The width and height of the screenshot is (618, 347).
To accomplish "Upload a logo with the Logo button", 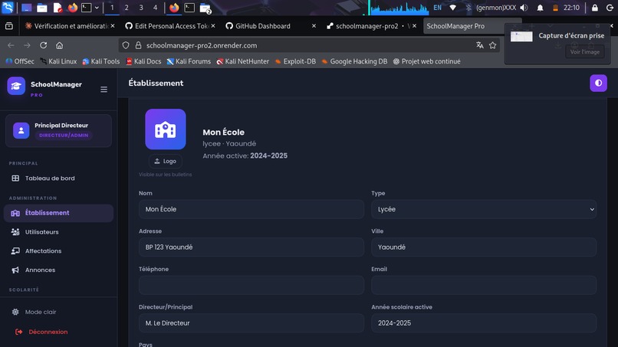I will [x=165, y=161].
